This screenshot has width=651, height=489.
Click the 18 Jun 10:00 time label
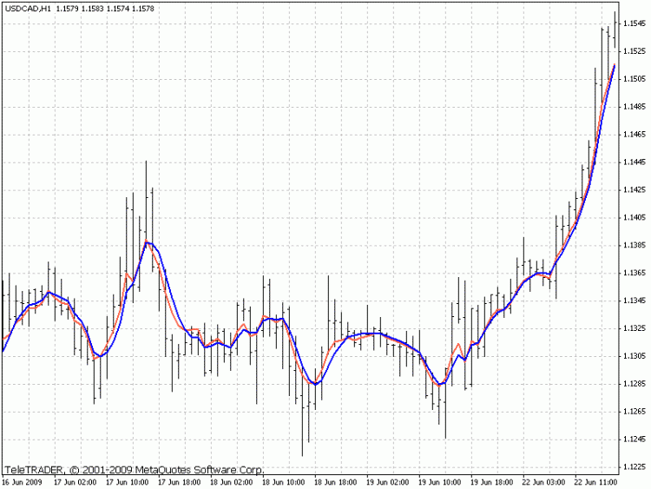coord(284,482)
